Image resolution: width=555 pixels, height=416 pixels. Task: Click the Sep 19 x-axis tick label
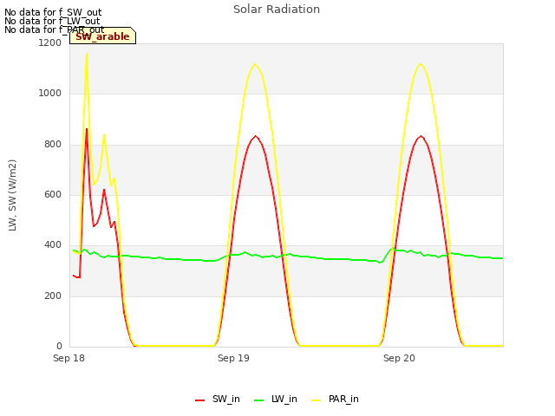(233, 358)
